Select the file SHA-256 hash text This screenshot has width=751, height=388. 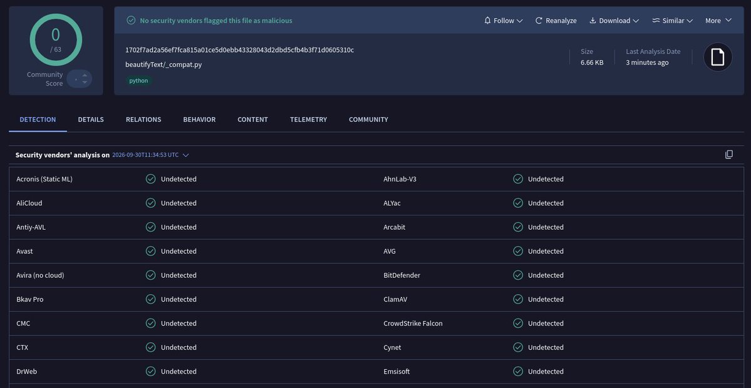239,50
